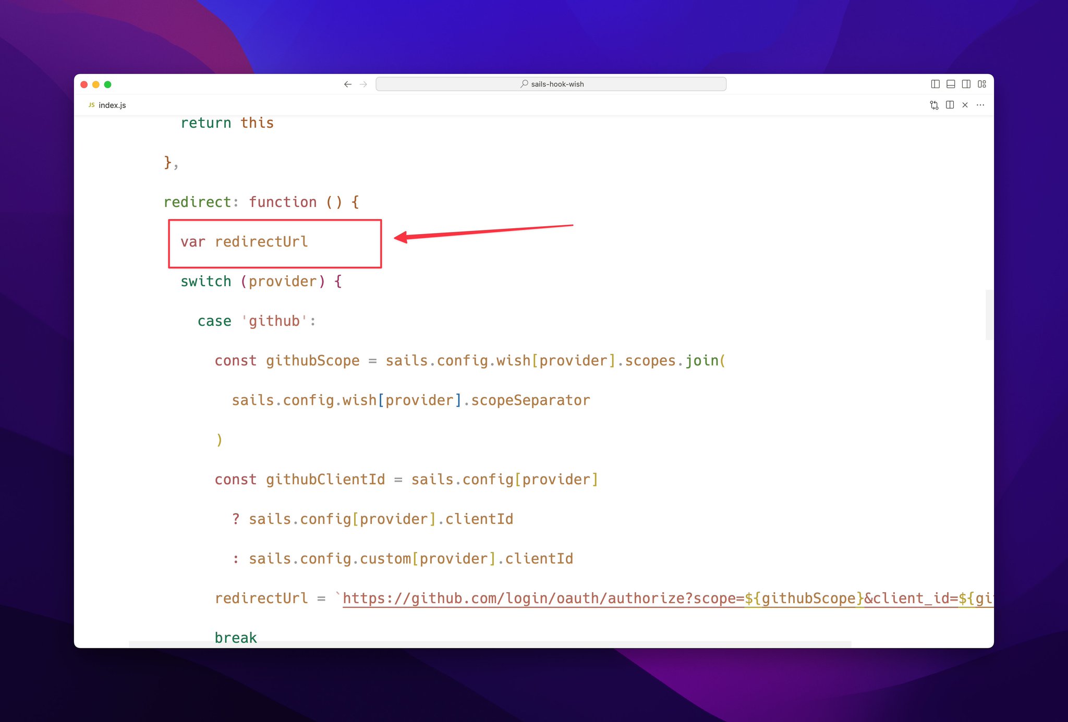The height and width of the screenshot is (722, 1068).
Task: Click the green full-screen window button
Action: point(108,84)
